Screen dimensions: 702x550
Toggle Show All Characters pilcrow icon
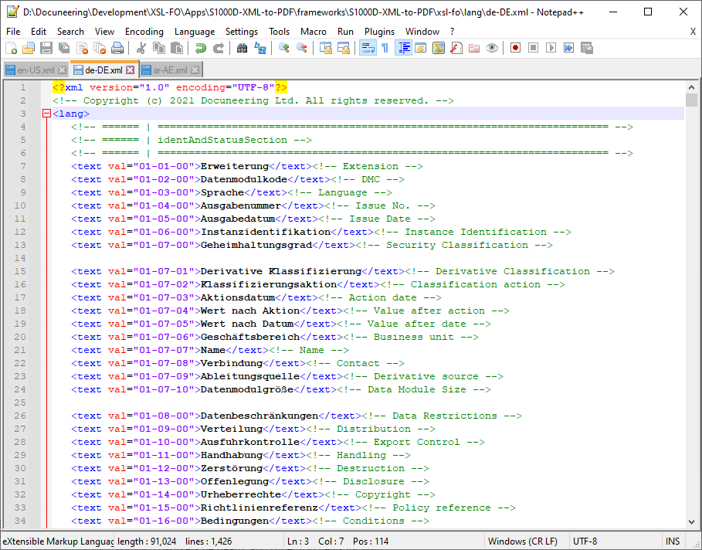[x=385, y=48]
